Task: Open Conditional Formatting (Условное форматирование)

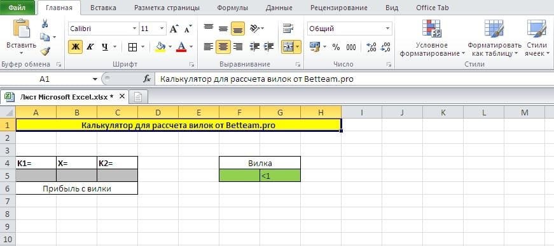Action: point(432,39)
